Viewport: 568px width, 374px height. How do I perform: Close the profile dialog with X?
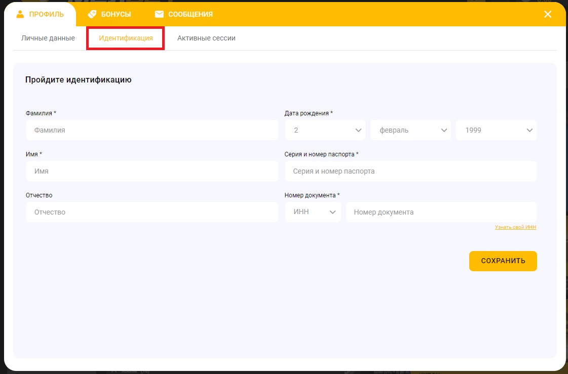point(547,14)
